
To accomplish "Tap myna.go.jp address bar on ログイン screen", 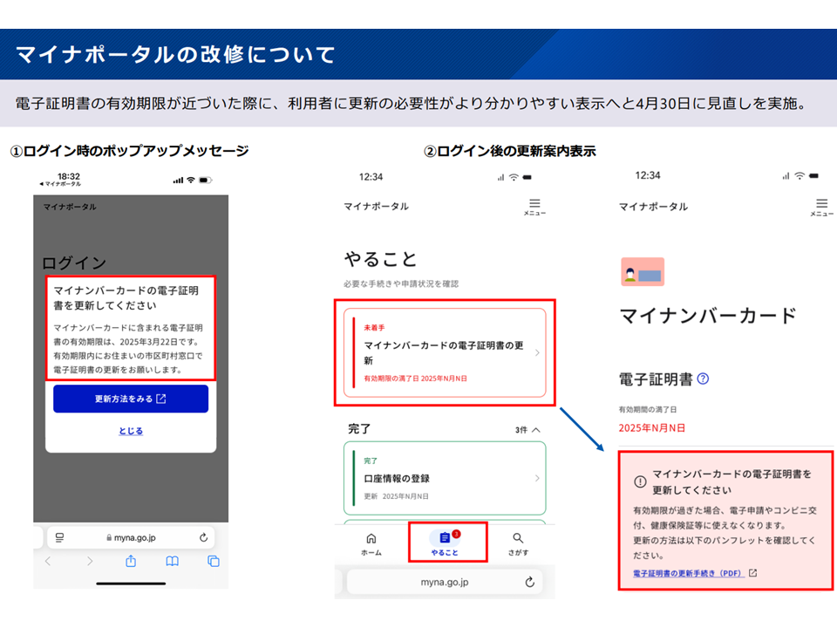I will click(131, 538).
